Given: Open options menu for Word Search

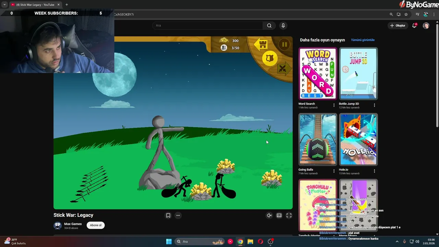Looking at the screenshot, I should click(x=334, y=105).
